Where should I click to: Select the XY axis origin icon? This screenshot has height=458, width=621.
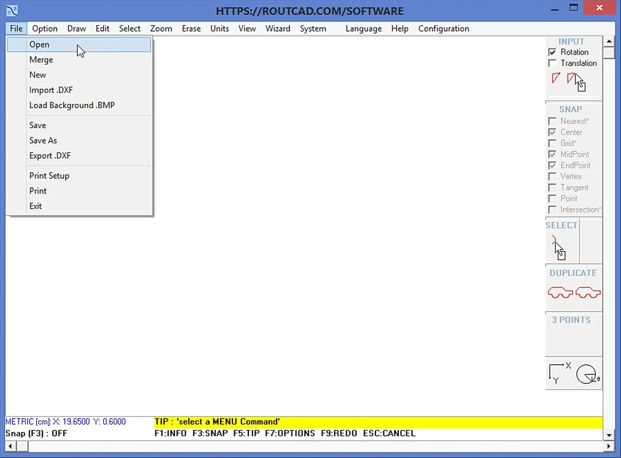pos(558,372)
